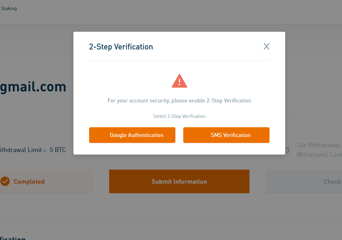Click the Check button for withdrawal limit
This screenshot has height=240, width=342.
point(332,181)
